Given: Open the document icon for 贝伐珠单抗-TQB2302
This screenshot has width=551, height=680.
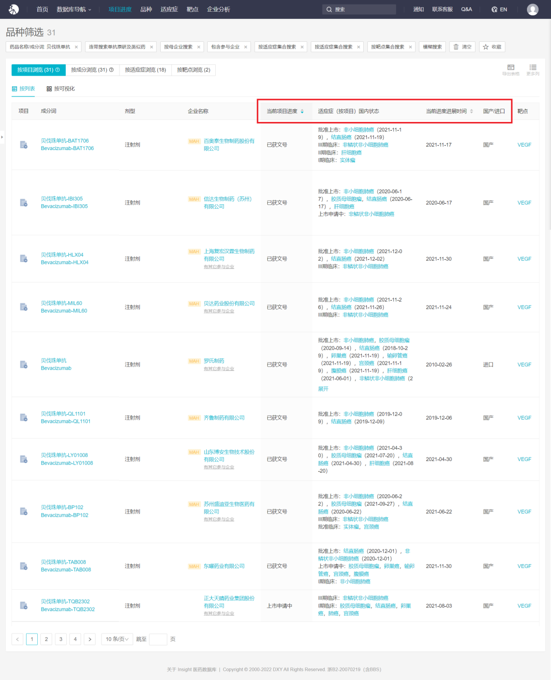Looking at the screenshot, I should click(23, 605).
